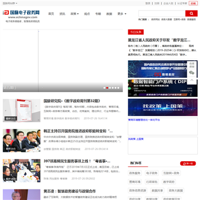Click hot search term 数据基因
The image size is (200, 200).
point(191,19)
